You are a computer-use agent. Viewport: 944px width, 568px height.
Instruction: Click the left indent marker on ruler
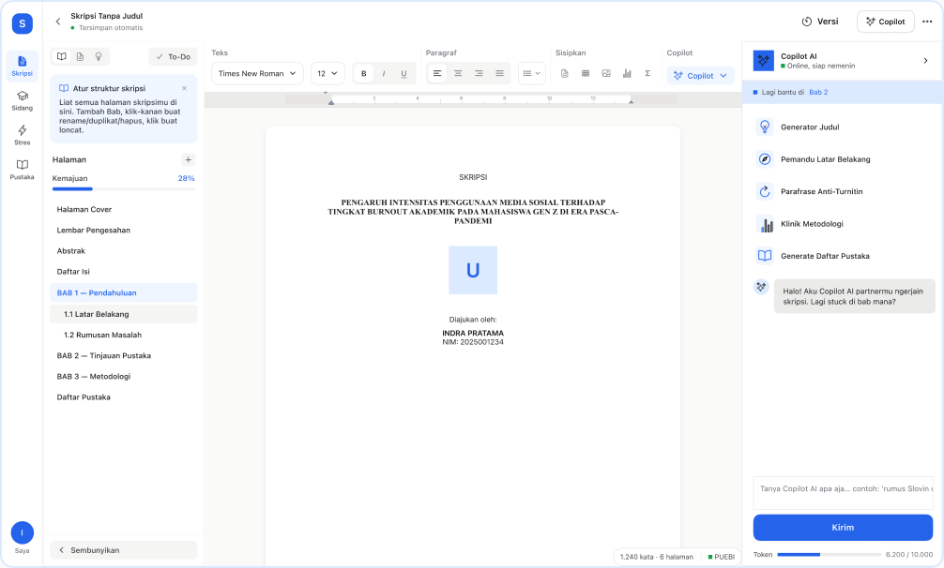(x=331, y=102)
